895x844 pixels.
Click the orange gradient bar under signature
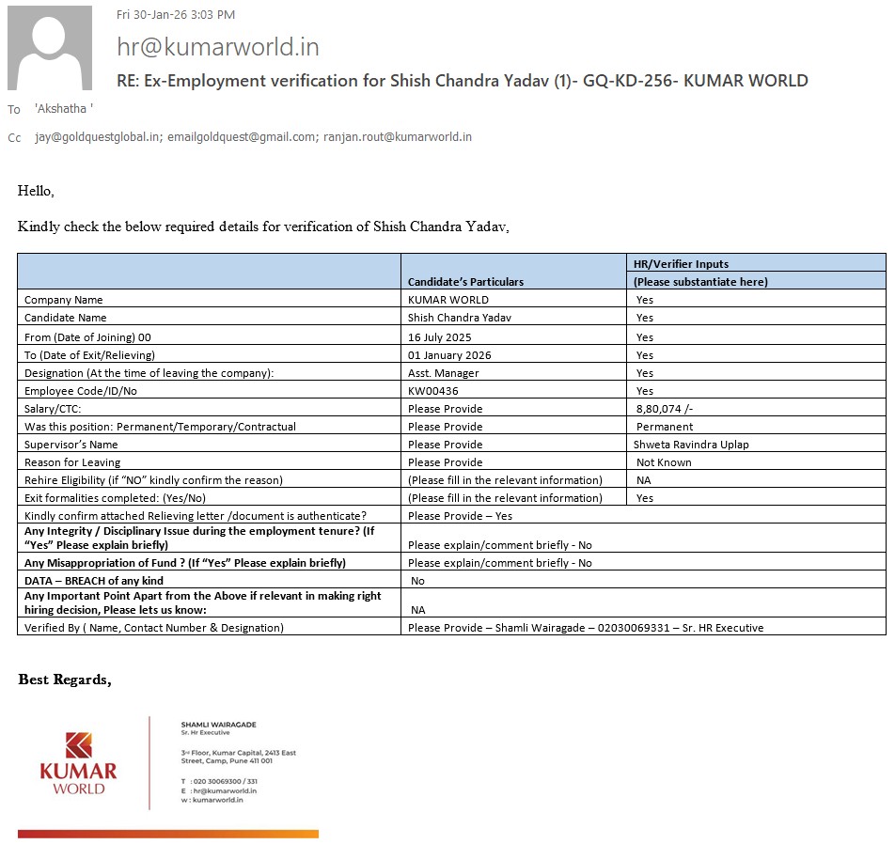click(167, 834)
